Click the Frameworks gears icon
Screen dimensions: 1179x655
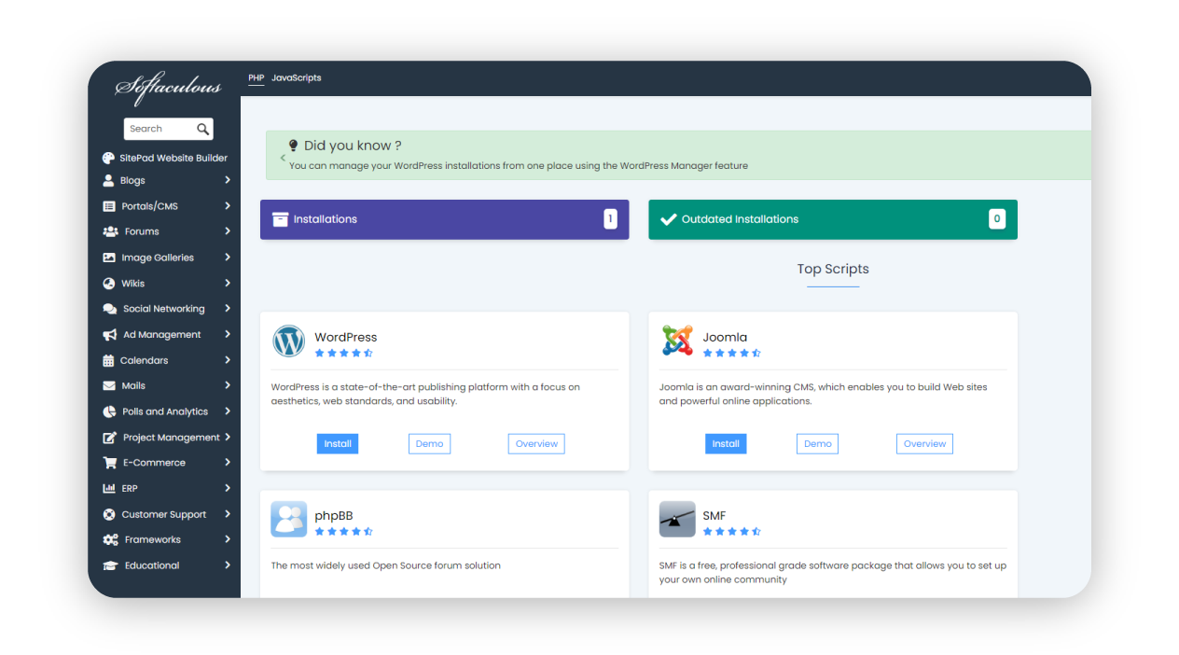coord(110,539)
